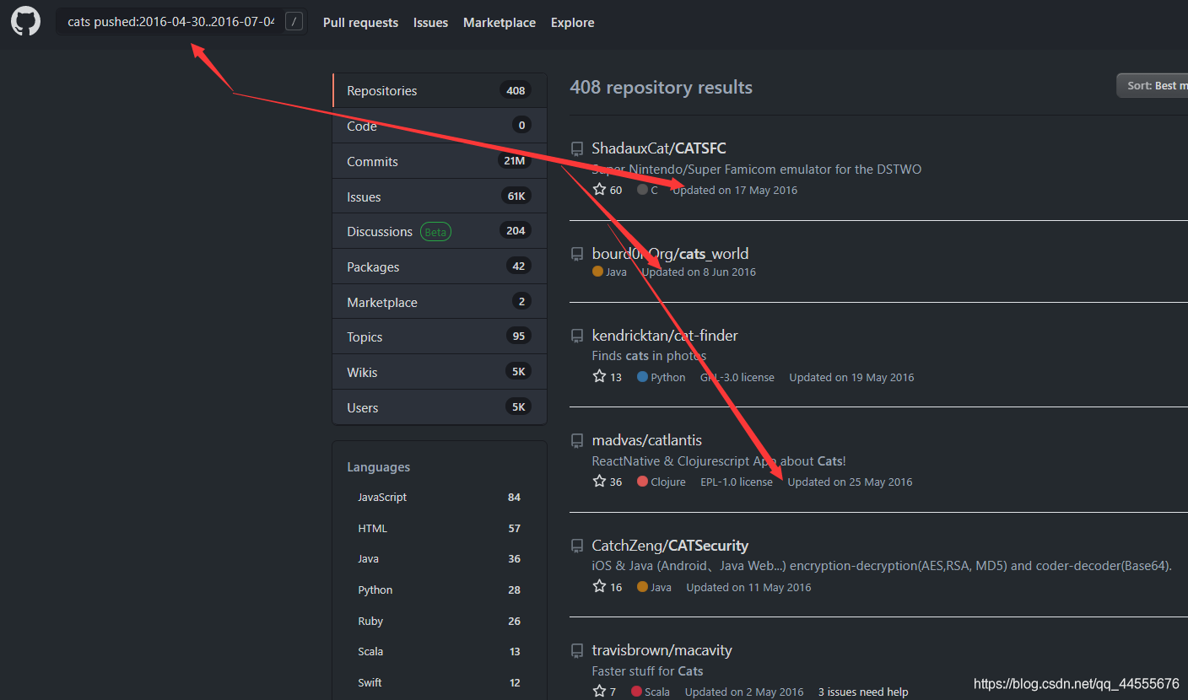Go to Marketplace in the top navigation
The image size is (1188, 700).
click(x=499, y=23)
